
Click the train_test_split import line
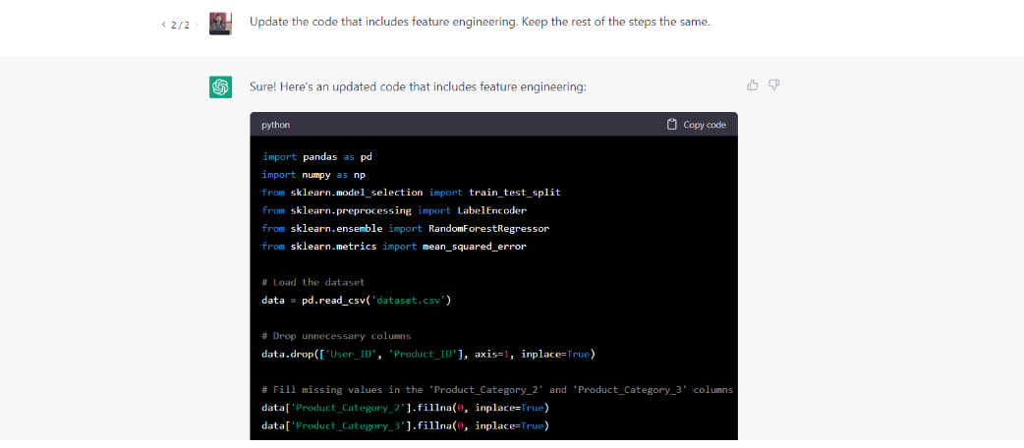coord(411,193)
